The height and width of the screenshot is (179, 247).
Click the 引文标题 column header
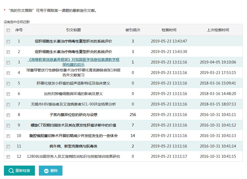tap(73, 30)
